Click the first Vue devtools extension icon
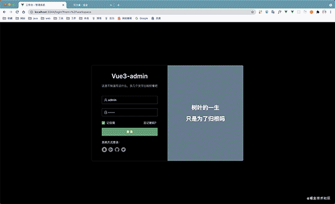The image size is (335, 204). 286,12
